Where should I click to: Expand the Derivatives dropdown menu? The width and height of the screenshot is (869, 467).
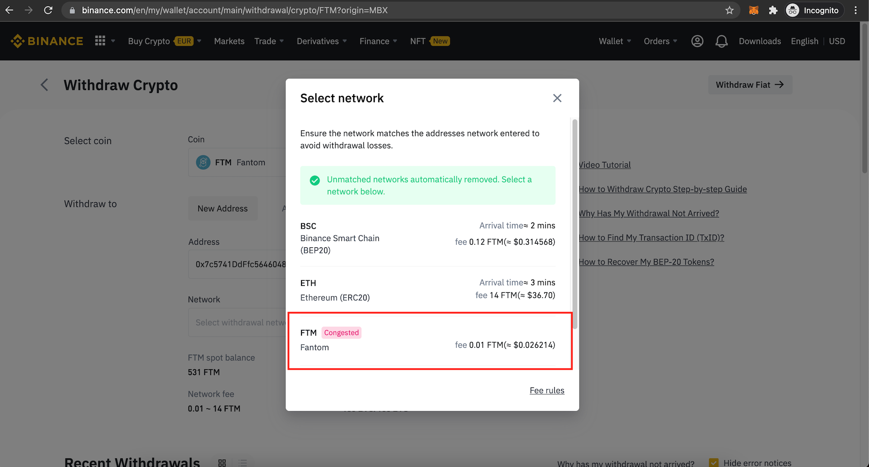pyautogui.click(x=321, y=41)
